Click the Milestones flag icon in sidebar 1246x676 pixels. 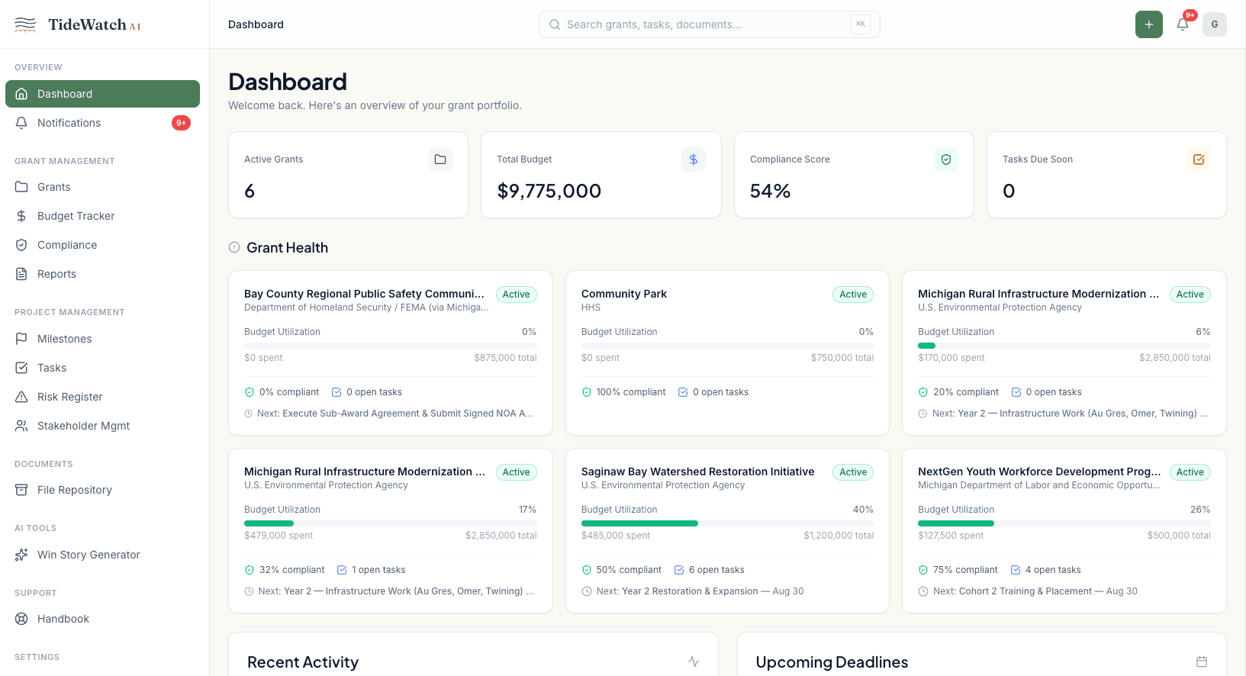click(x=21, y=339)
